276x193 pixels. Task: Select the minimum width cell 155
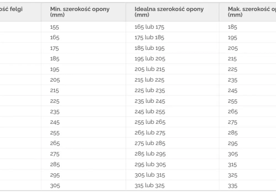pyautogui.click(x=54, y=27)
